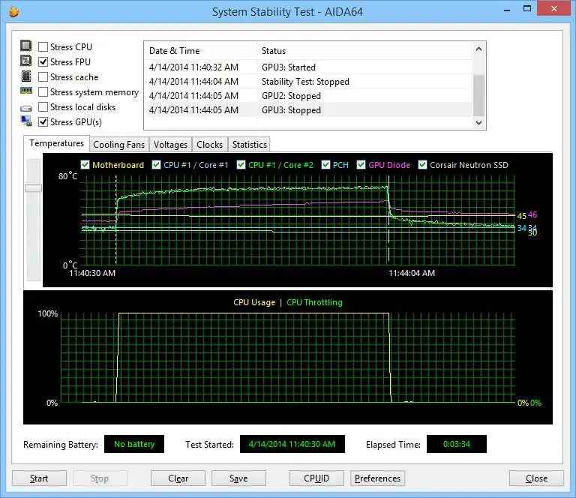Enable the Stress CPU checkbox
The image size is (576, 498).
coord(43,47)
